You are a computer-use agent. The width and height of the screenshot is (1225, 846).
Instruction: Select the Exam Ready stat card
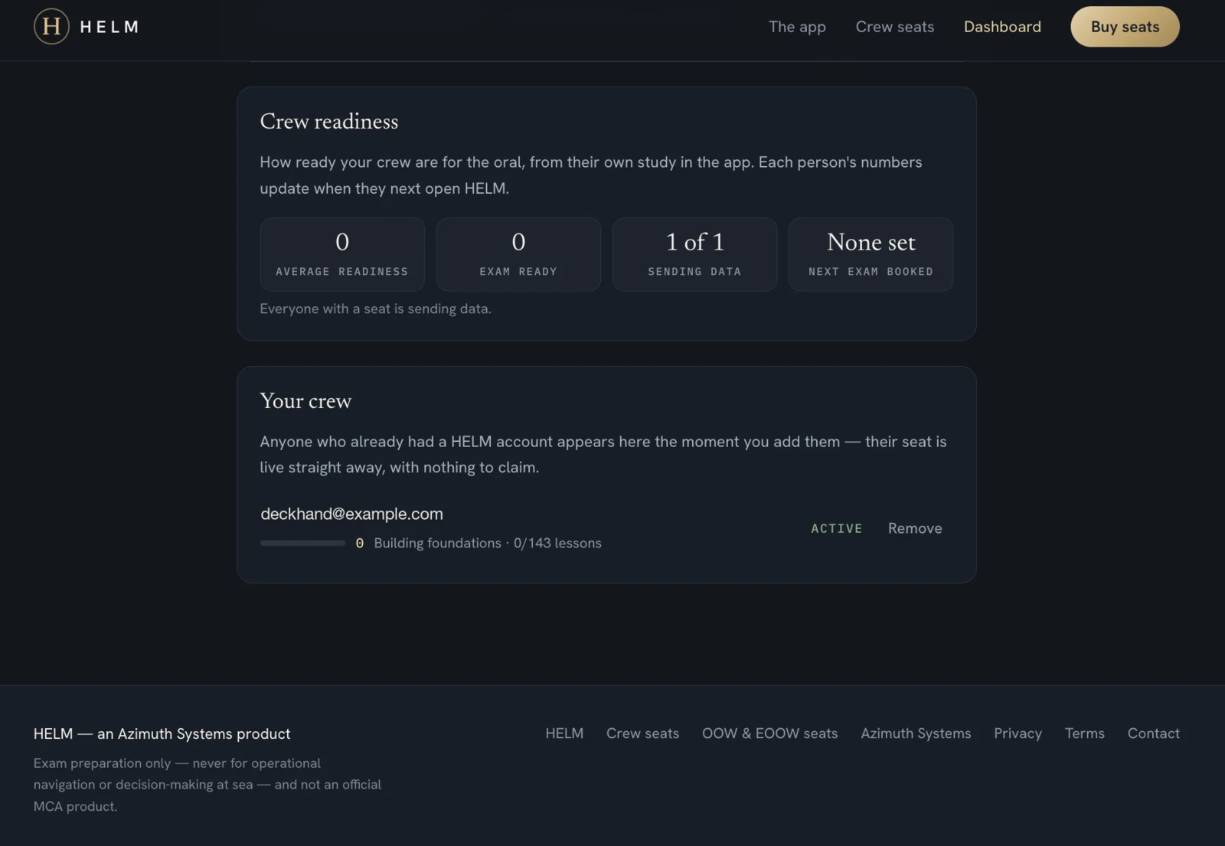518,254
